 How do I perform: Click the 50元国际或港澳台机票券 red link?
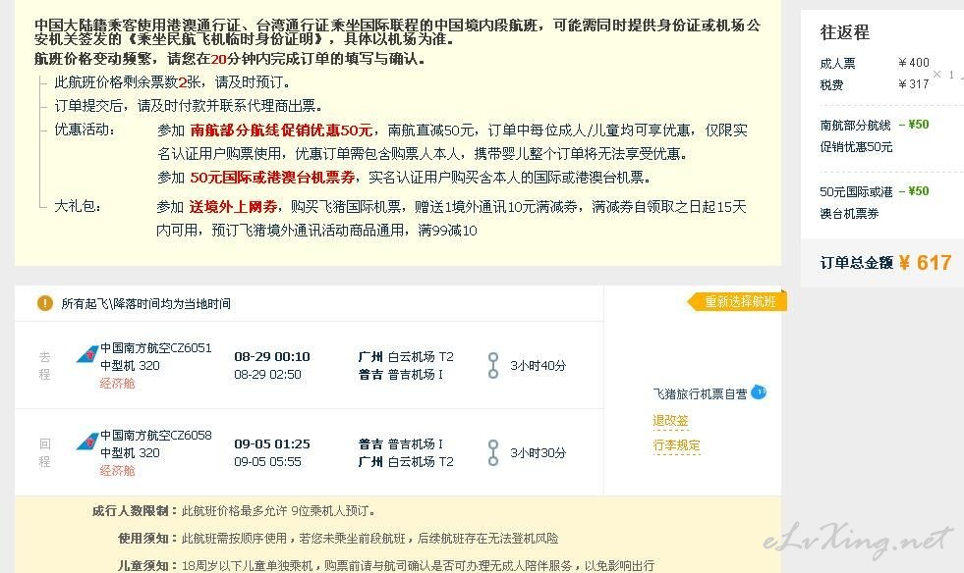point(272,178)
